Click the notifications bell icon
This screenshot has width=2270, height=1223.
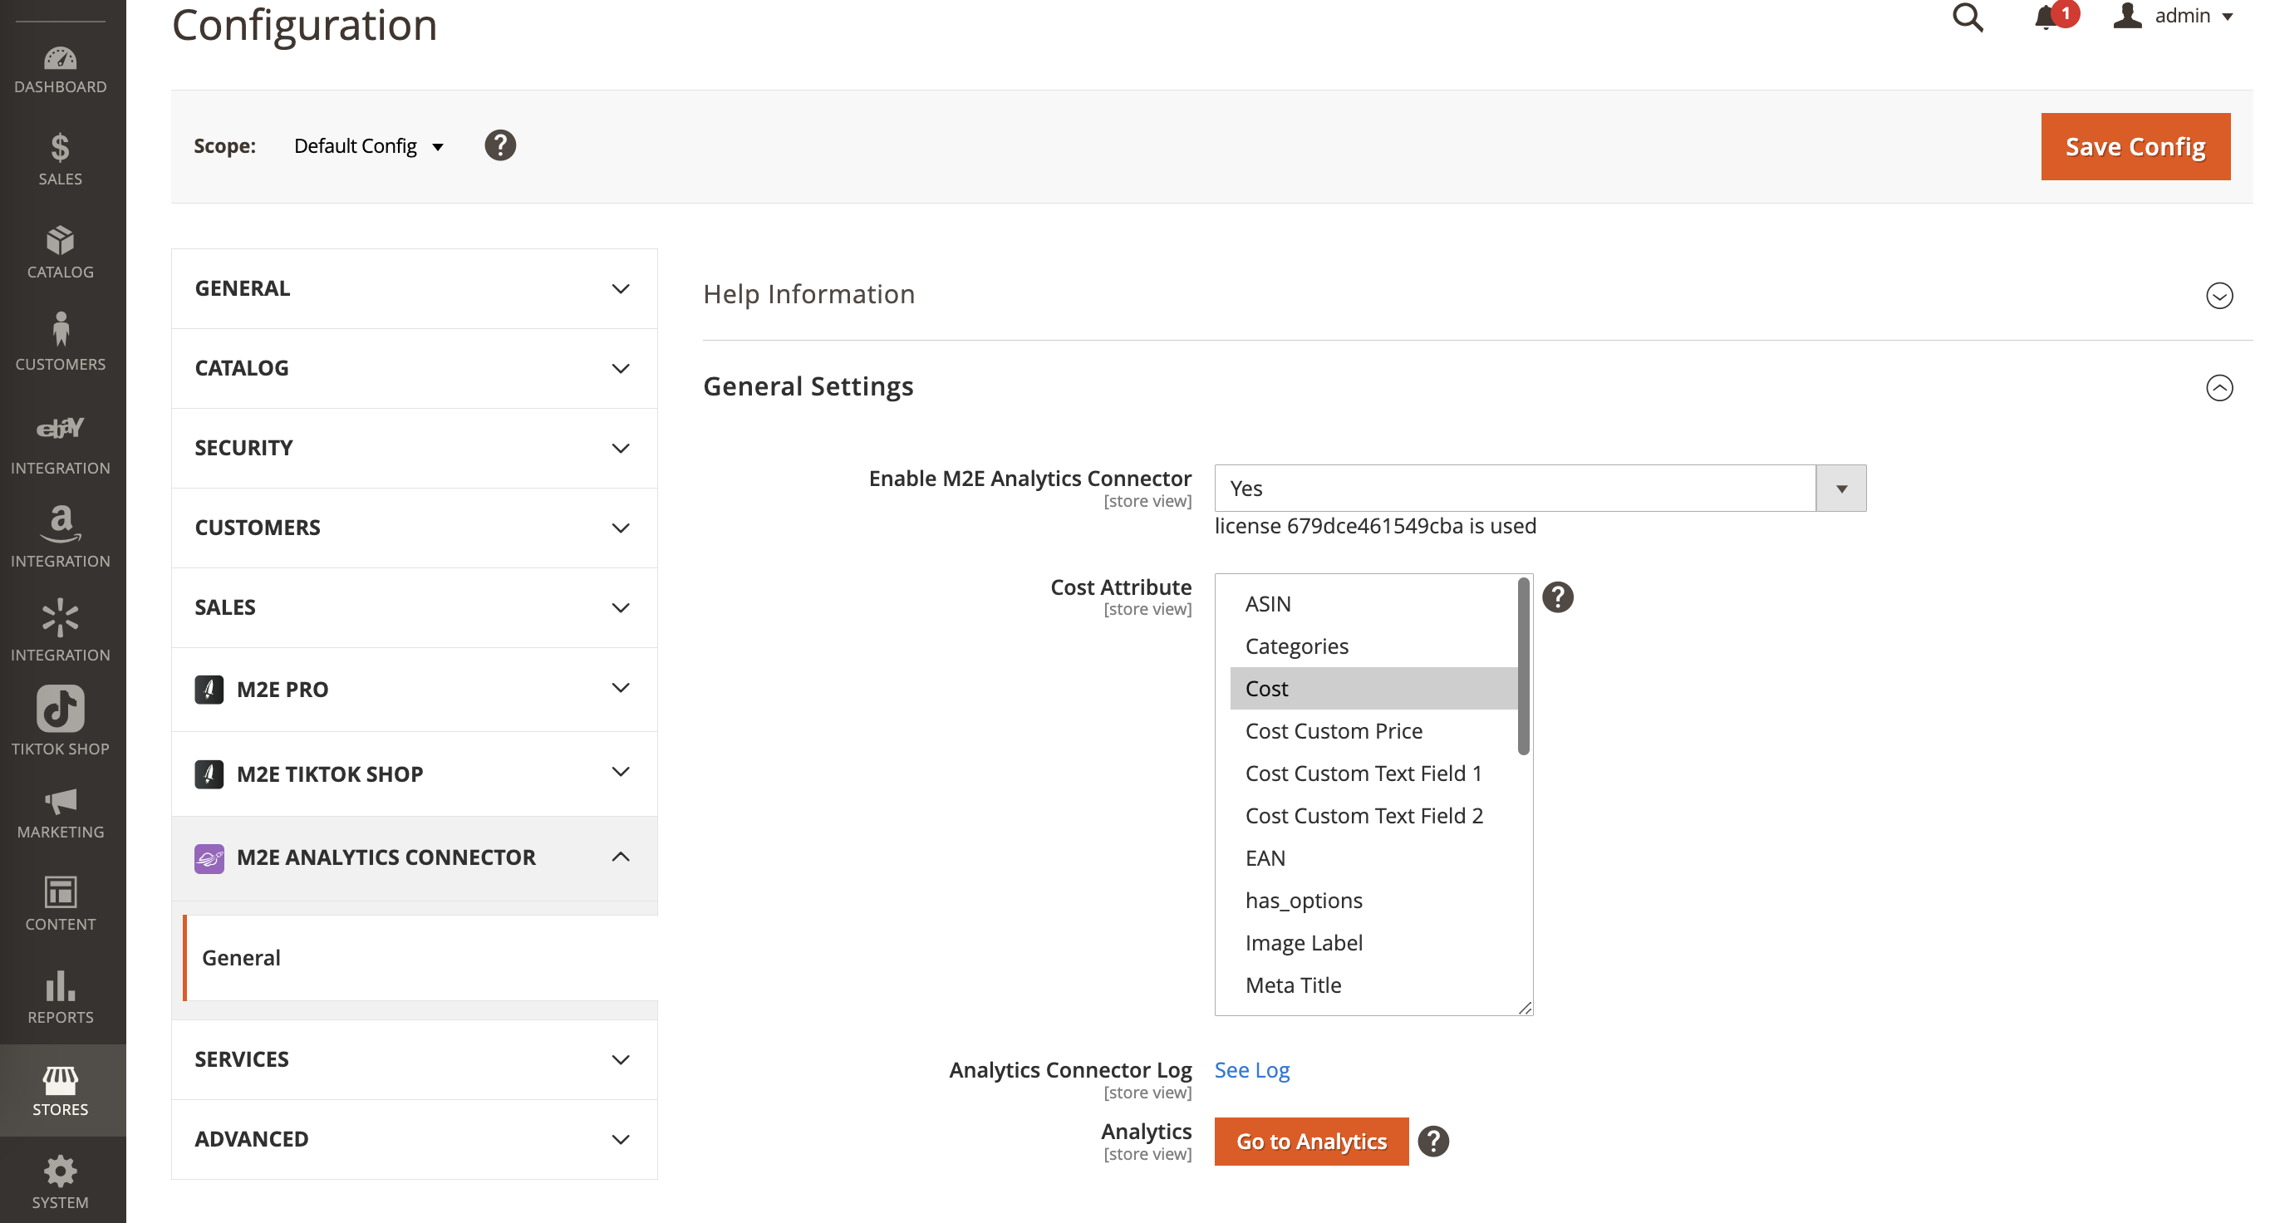click(x=2046, y=17)
